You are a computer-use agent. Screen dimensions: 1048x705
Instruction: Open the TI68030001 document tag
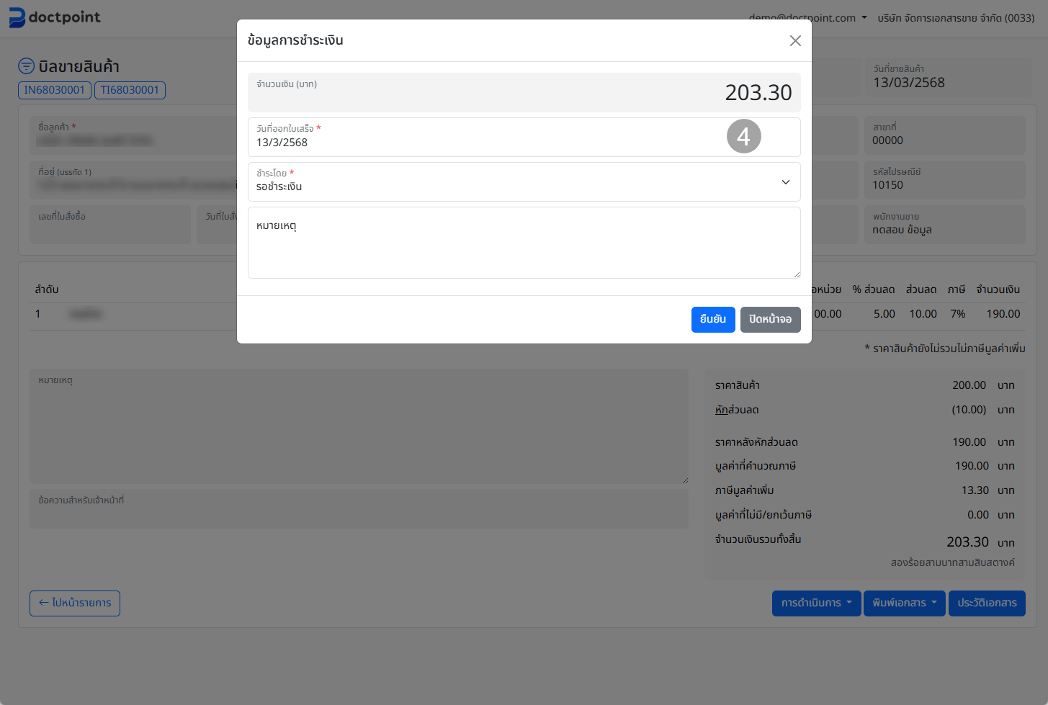coord(130,90)
